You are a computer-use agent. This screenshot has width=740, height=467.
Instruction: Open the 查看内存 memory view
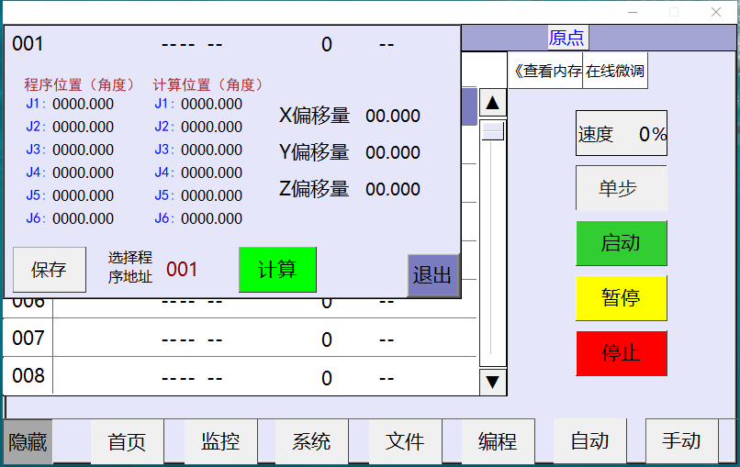point(546,71)
